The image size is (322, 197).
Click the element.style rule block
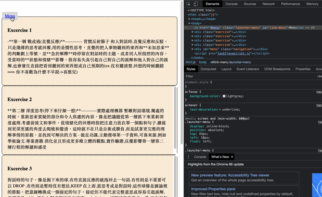[x=253, y=84]
